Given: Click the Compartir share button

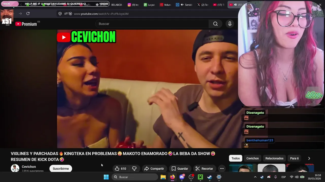Looking at the screenshot, I should coord(154,169).
